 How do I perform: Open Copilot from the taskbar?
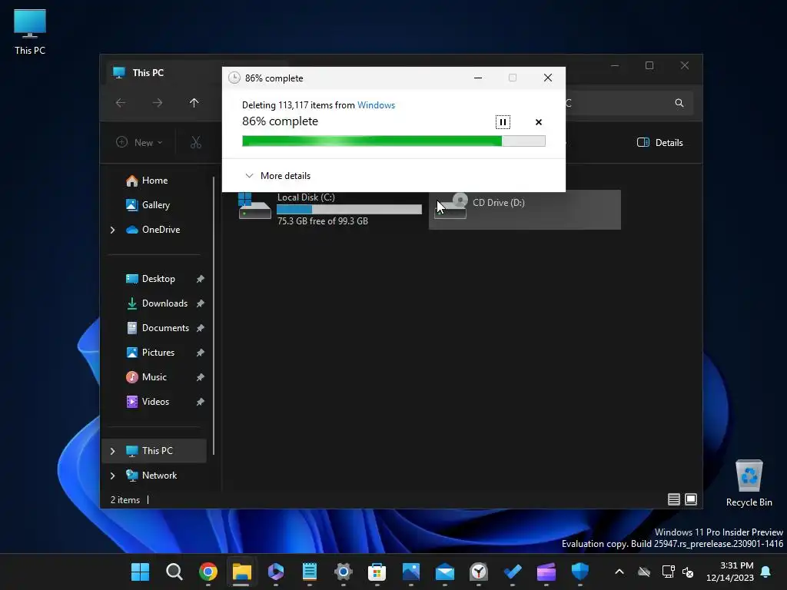(276, 572)
